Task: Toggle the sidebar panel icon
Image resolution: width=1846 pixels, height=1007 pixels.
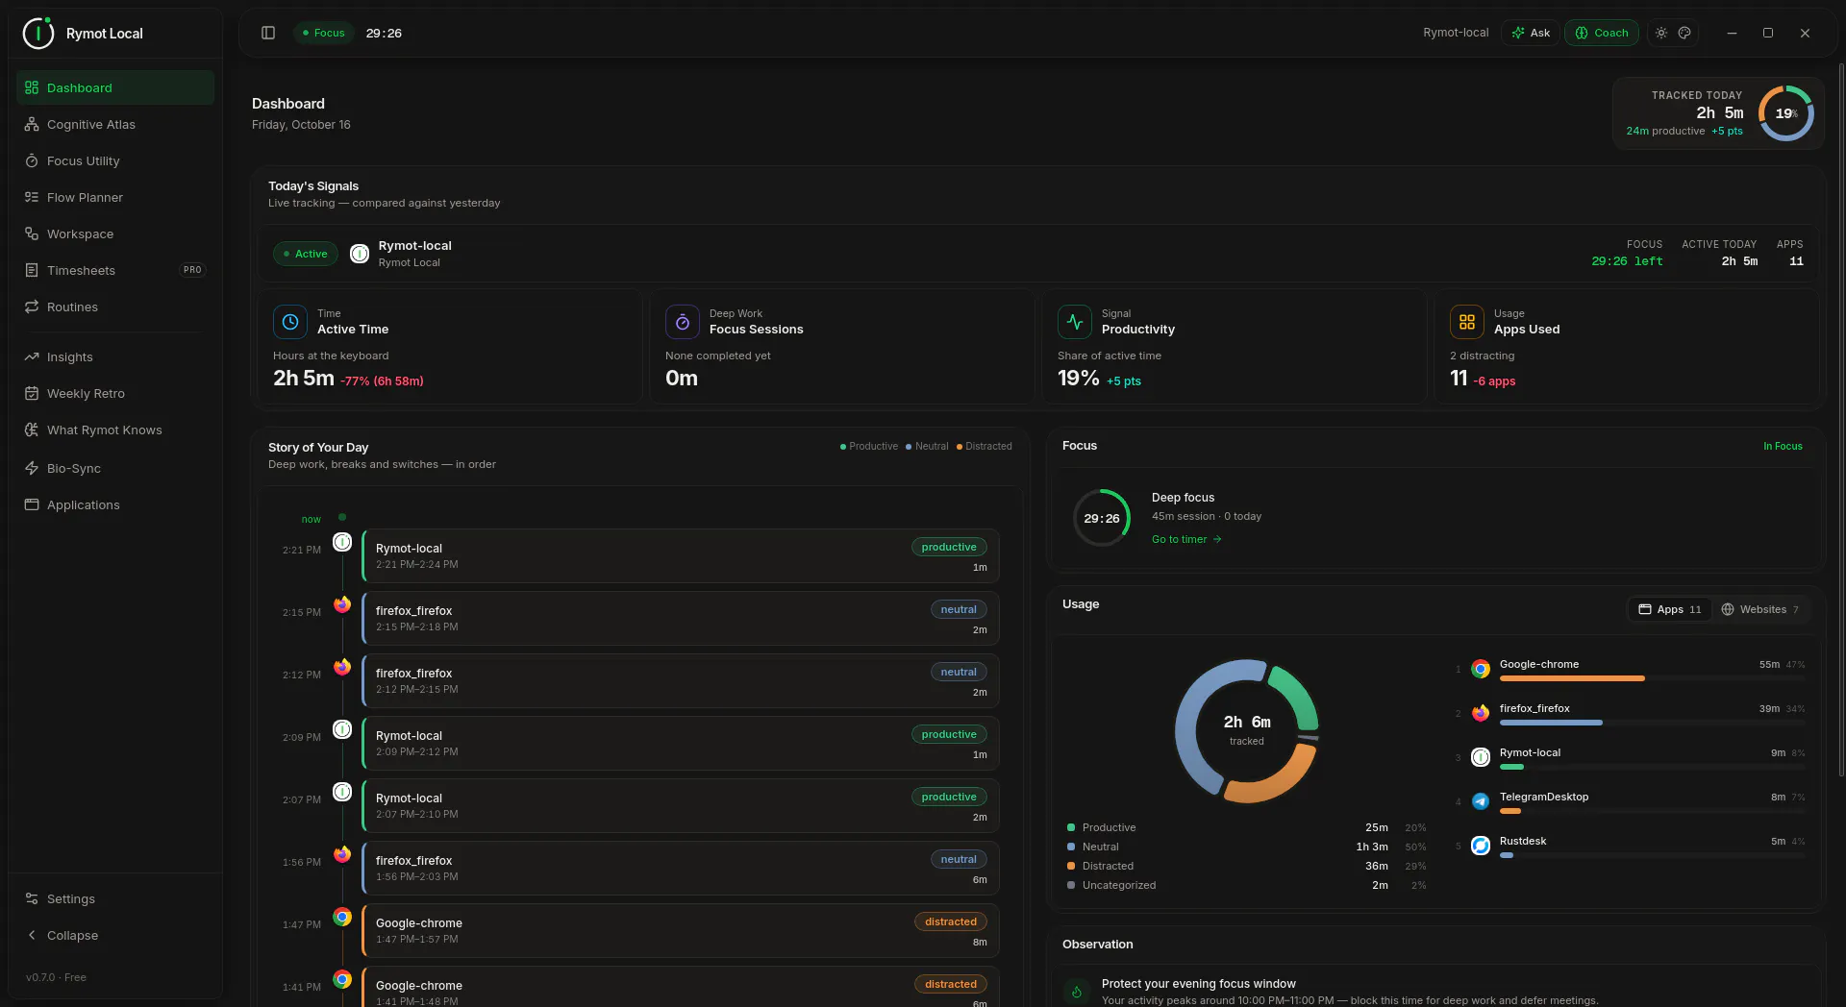Action: (x=268, y=33)
